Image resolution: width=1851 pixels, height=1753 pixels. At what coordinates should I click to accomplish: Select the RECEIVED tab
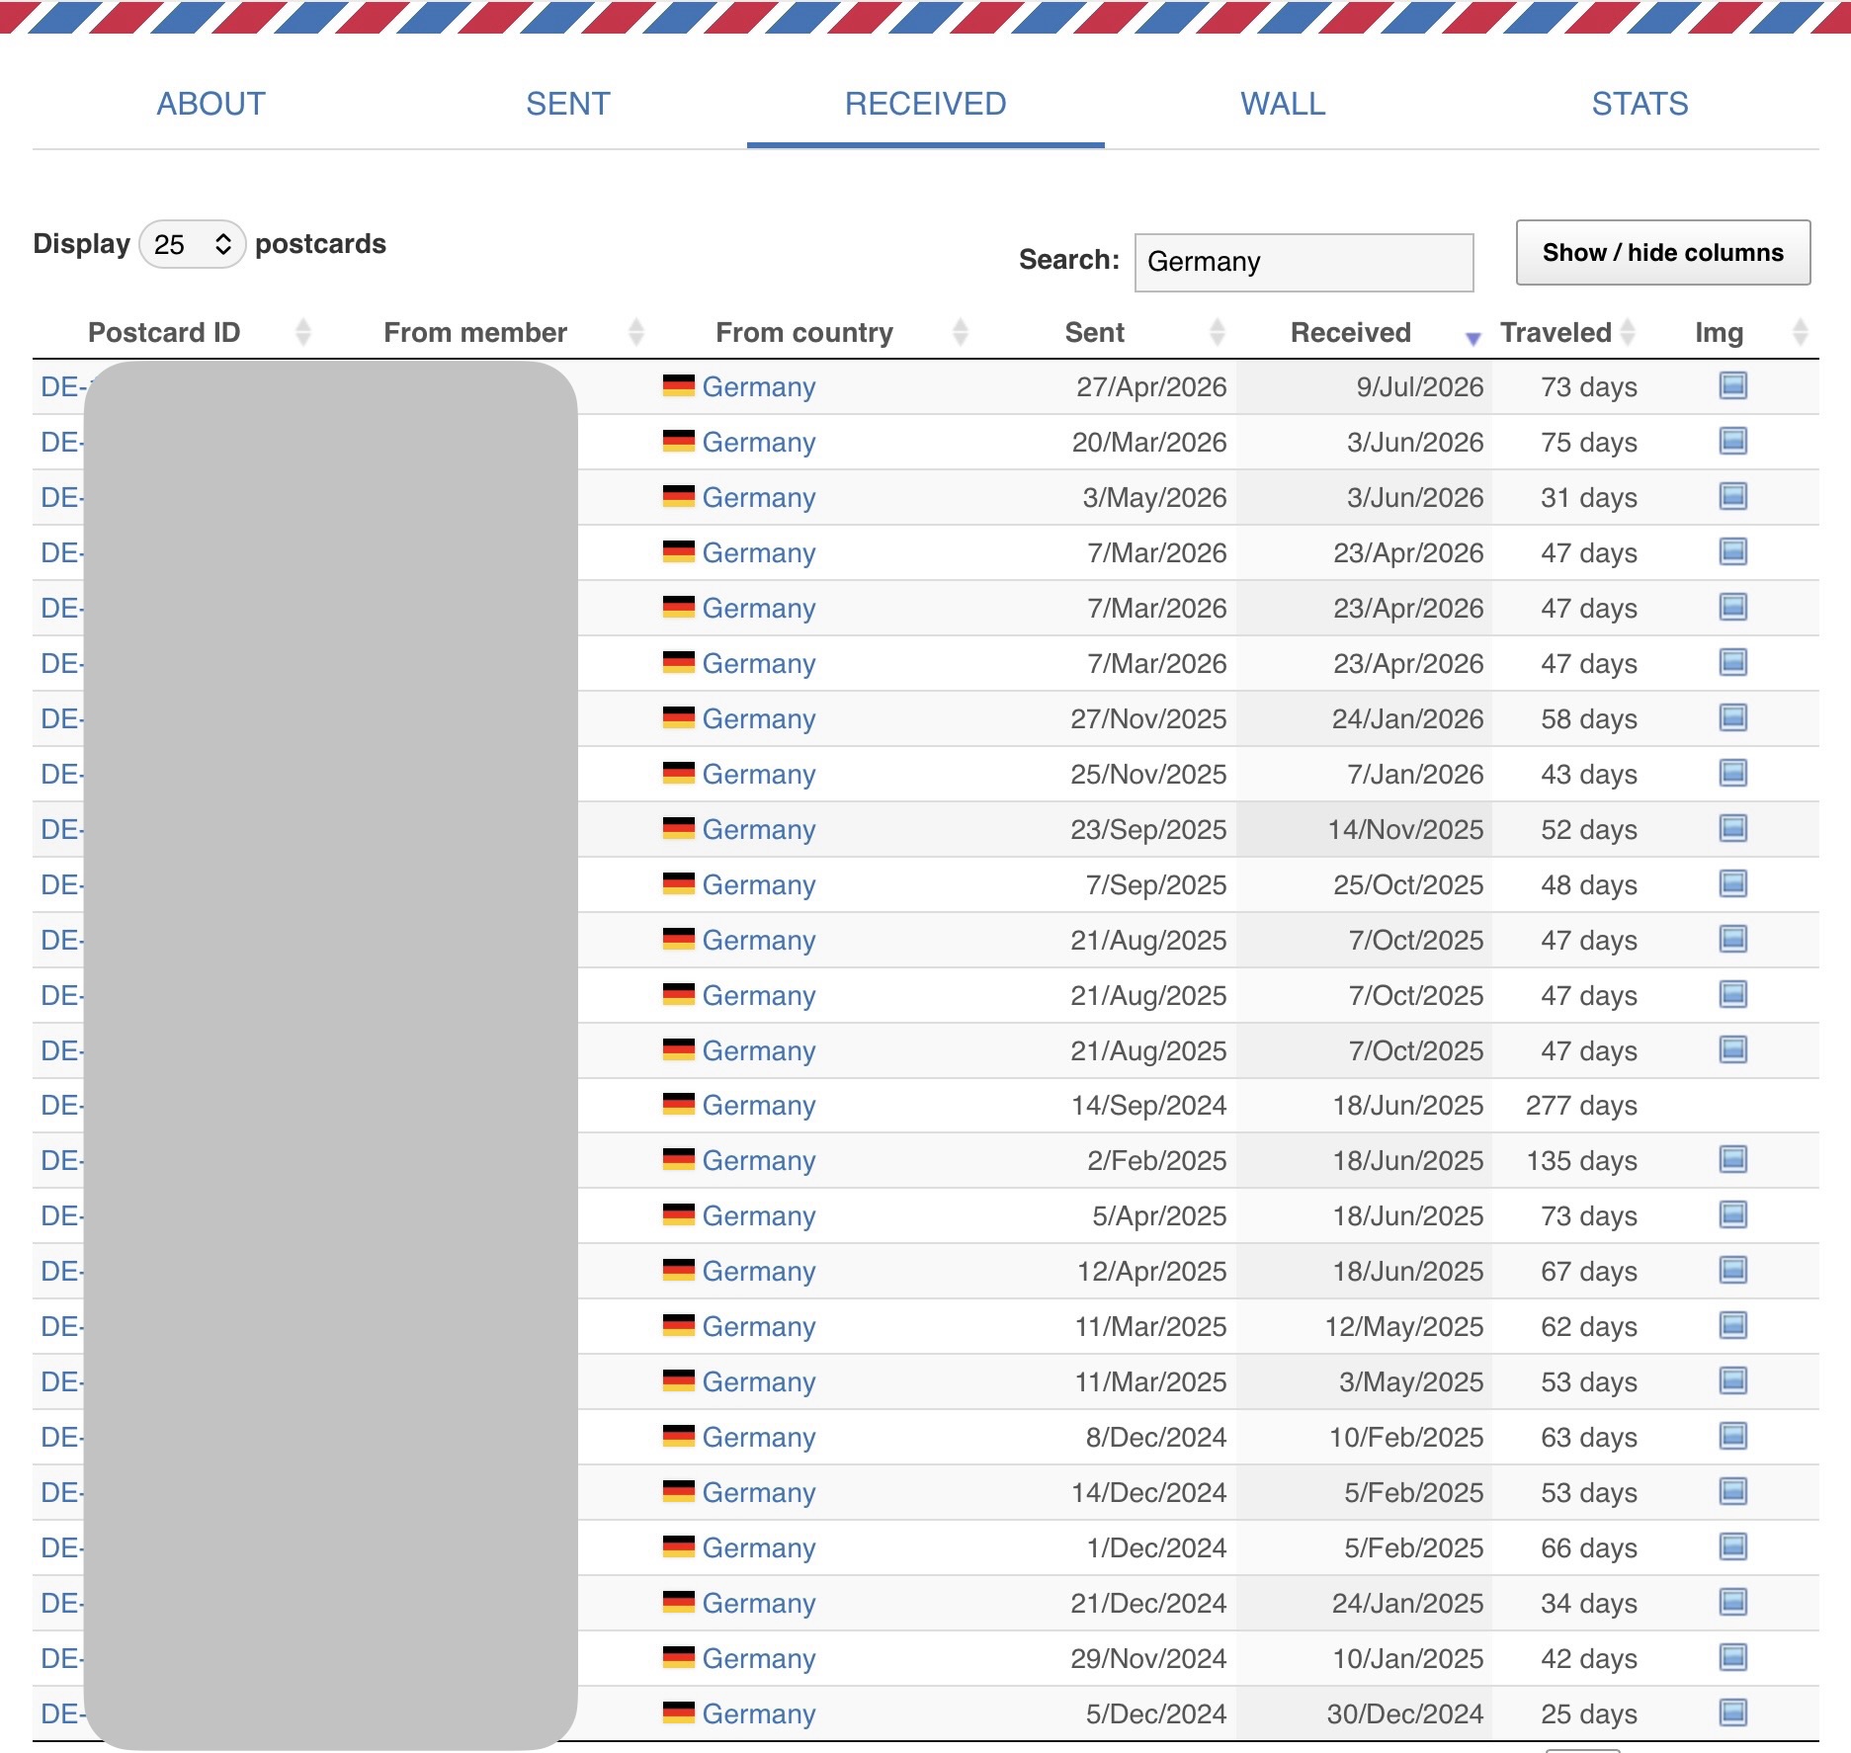click(926, 104)
